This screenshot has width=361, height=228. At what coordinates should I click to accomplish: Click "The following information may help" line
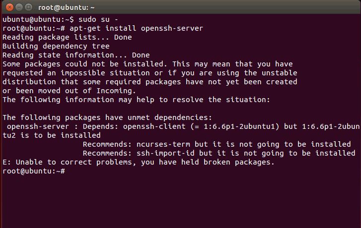pos(136,100)
